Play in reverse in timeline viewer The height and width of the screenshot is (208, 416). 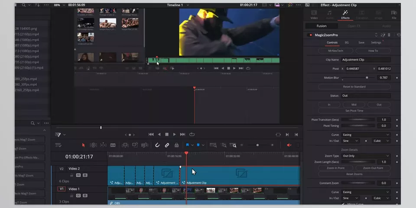coord(159,135)
